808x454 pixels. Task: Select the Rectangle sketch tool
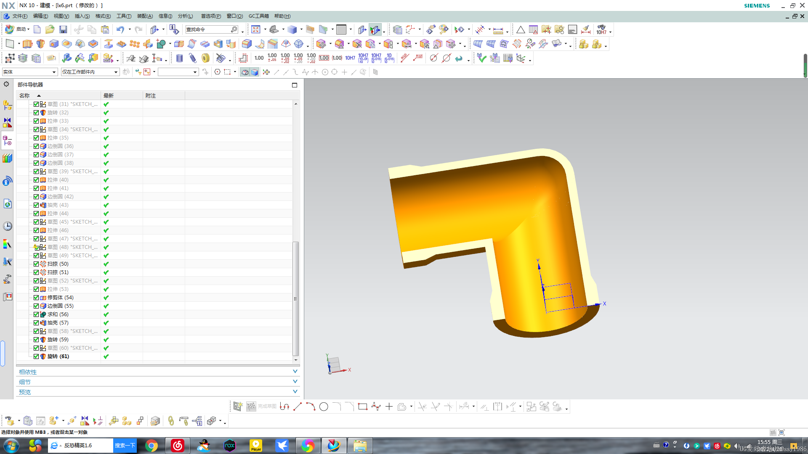point(362,407)
